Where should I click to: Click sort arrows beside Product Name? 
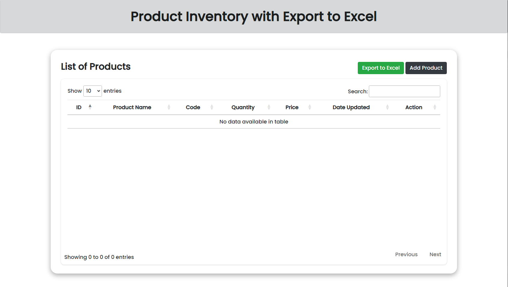[169, 107]
